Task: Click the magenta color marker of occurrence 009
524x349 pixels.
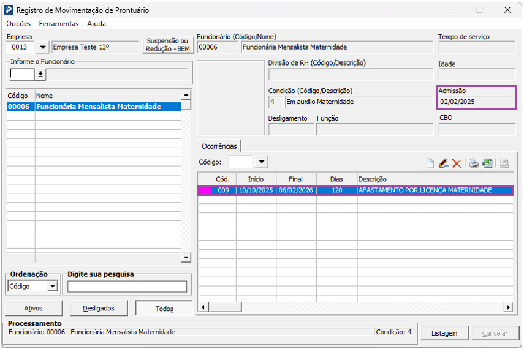Action: (204, 190)
